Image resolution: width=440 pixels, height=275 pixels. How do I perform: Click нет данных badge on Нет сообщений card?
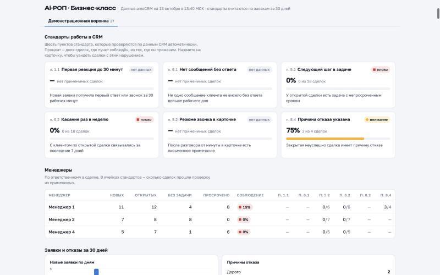pyautogui.click(x=259, y=70)
